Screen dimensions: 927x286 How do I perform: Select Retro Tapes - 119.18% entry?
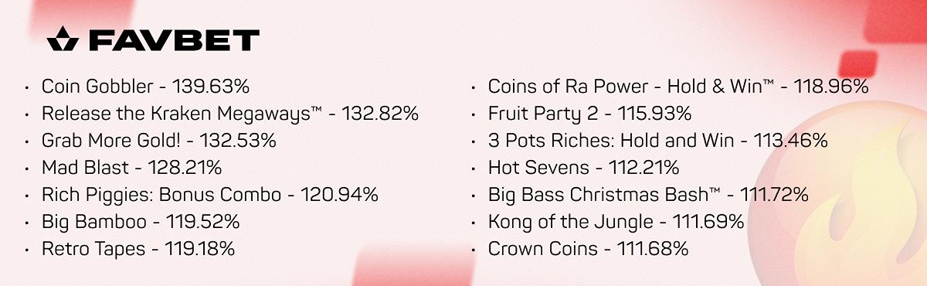[138, 249]
